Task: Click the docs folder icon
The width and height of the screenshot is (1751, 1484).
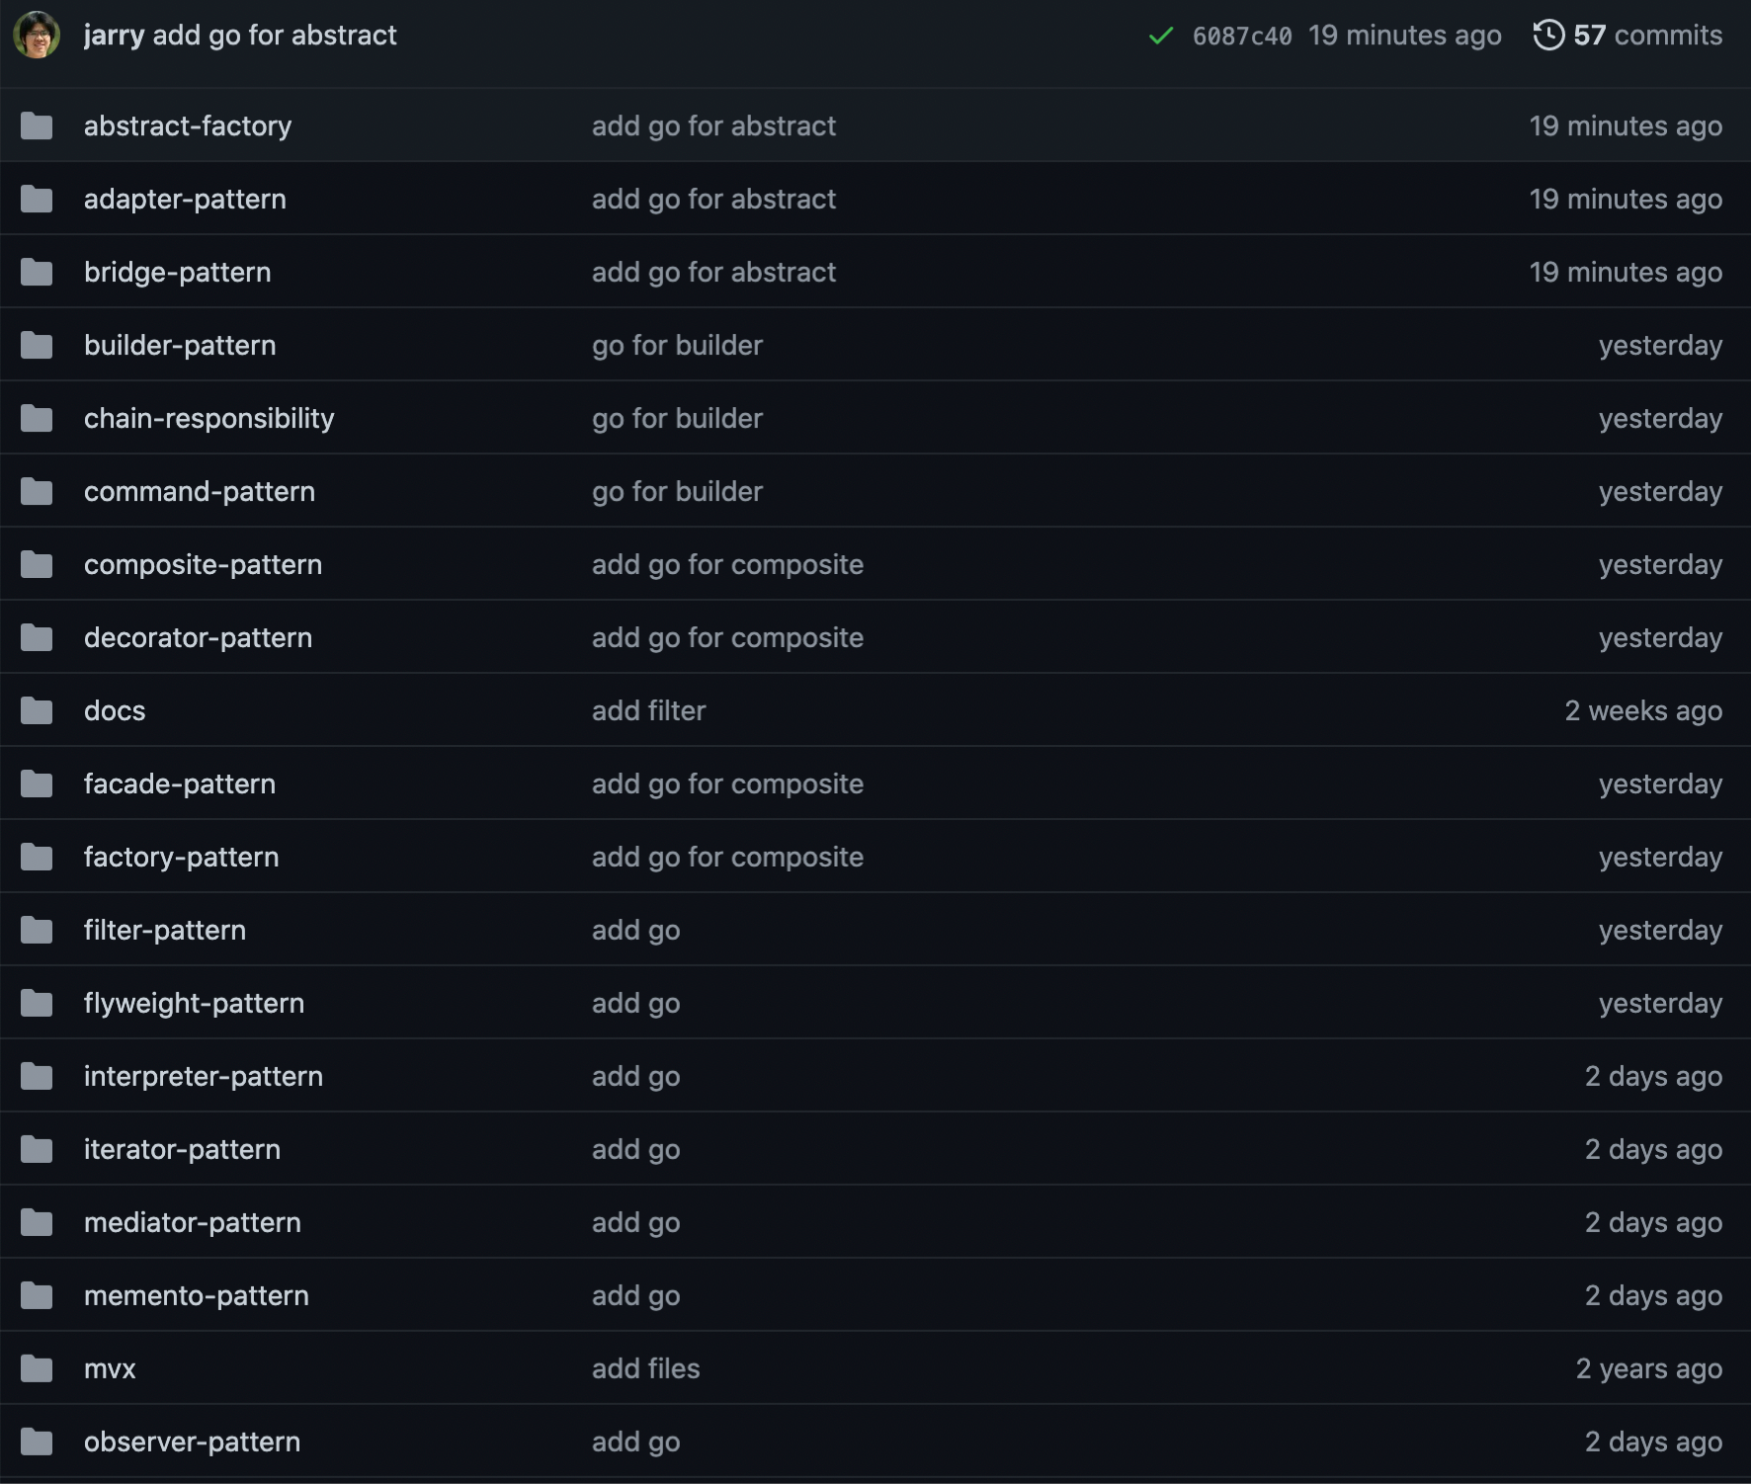Action: 37,711
